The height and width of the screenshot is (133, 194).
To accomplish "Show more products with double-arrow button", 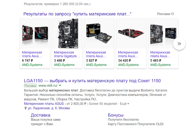I will (179, 44).
